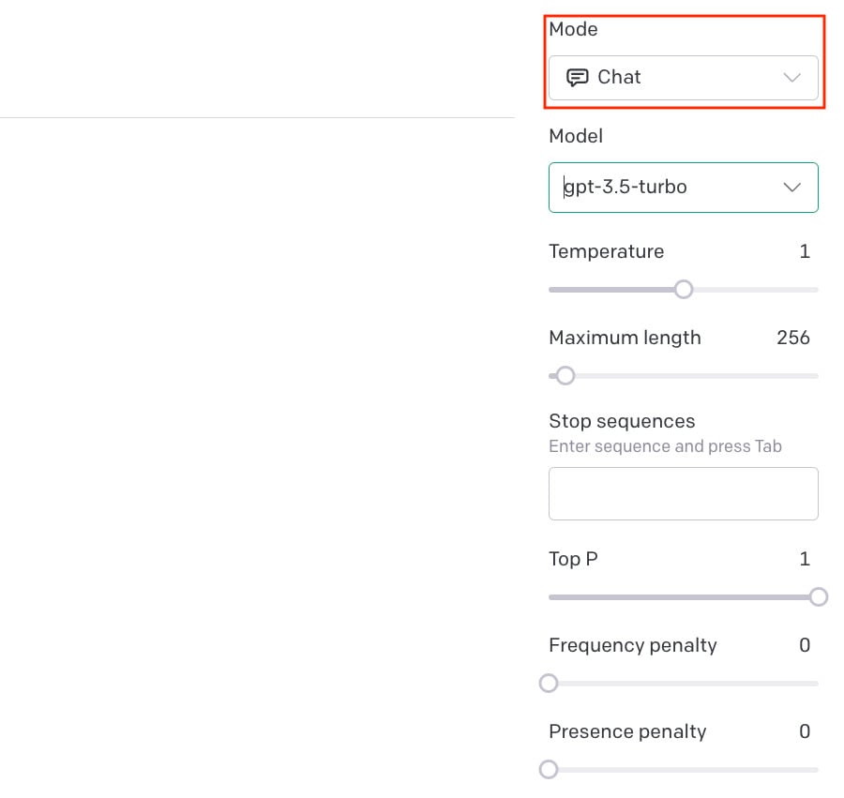This screenshot has width=844, height=798.
Task: Focus the Stop sequences input box
Action: pyautogui.click(x=683, y=493)
